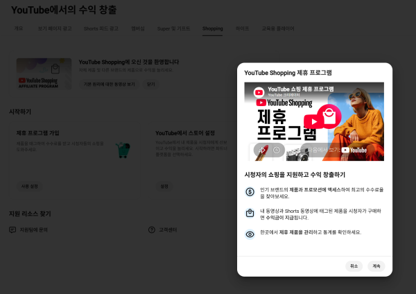416x294 pixels.
Task: Click the eye icon beside 제휴 제품 관리 text
Action: [x=250, y=234]
